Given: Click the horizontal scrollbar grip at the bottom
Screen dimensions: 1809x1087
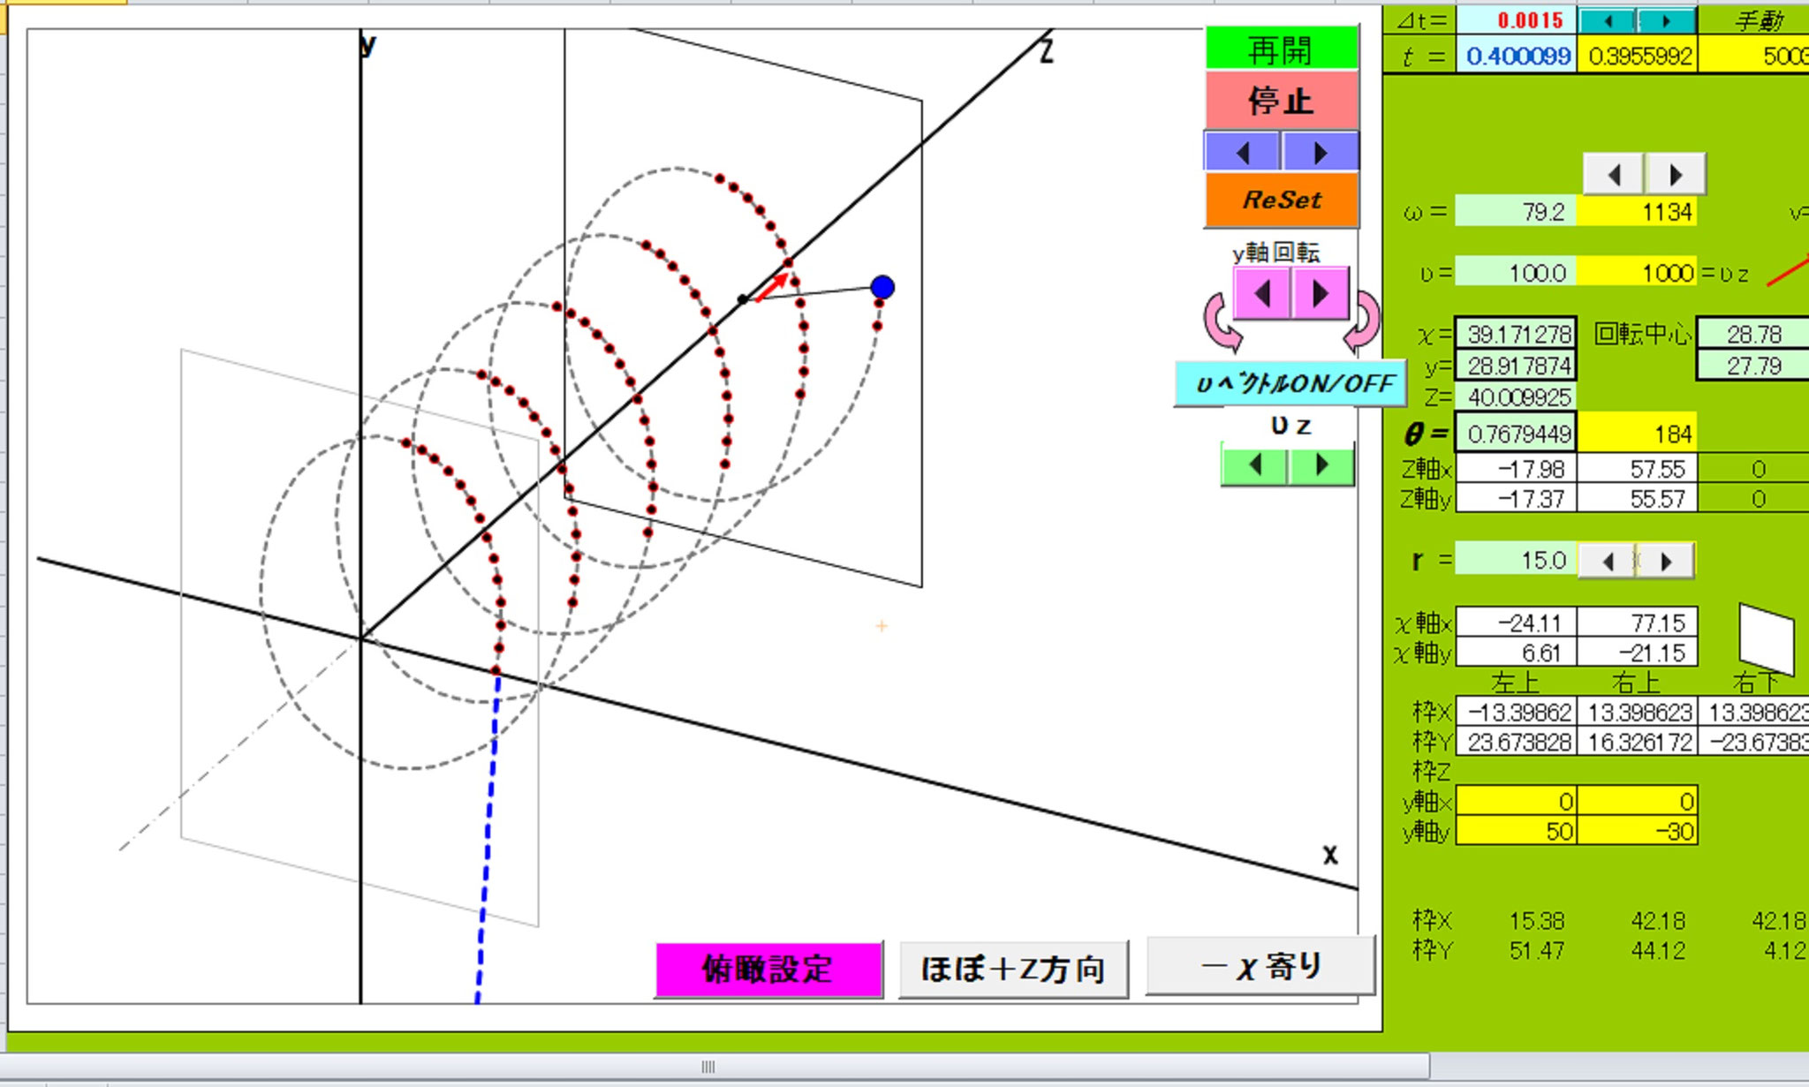Looking at the screenshot, I should point(708,1067).
